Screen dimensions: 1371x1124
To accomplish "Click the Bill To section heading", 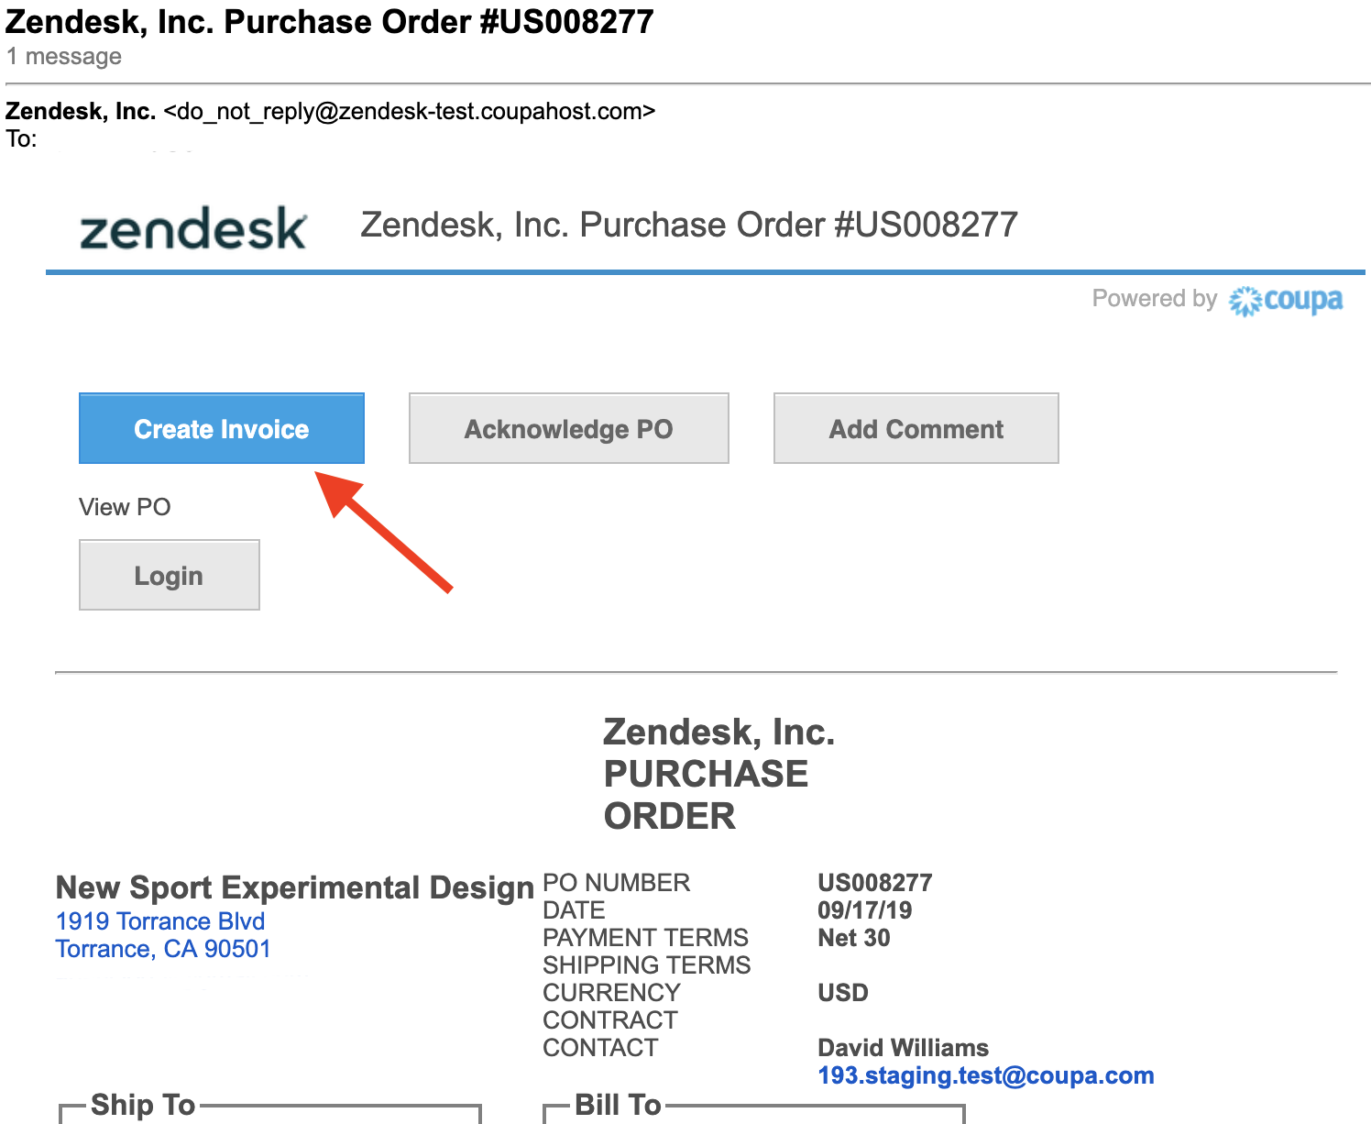I will pyautogui.click(x=618, y=1105).
